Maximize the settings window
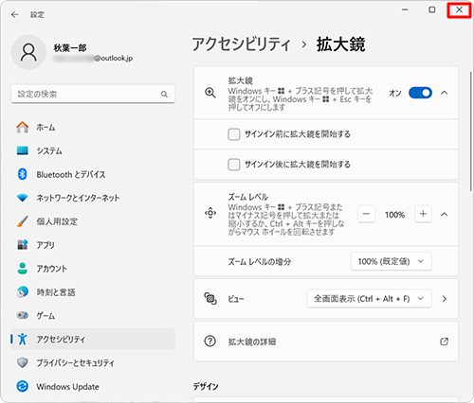The image size is (474, 403). (432, 9)
